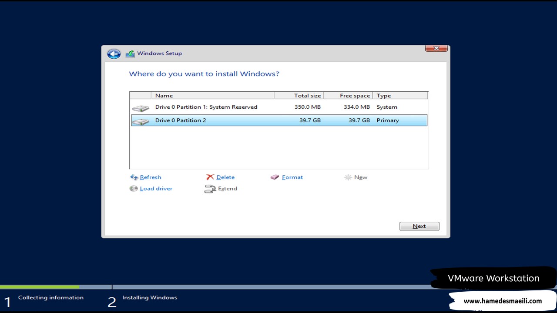Viewport: 557px width, 313px height.
Task: Click the 350.0 MB total size cell
Action: (307, 107)
